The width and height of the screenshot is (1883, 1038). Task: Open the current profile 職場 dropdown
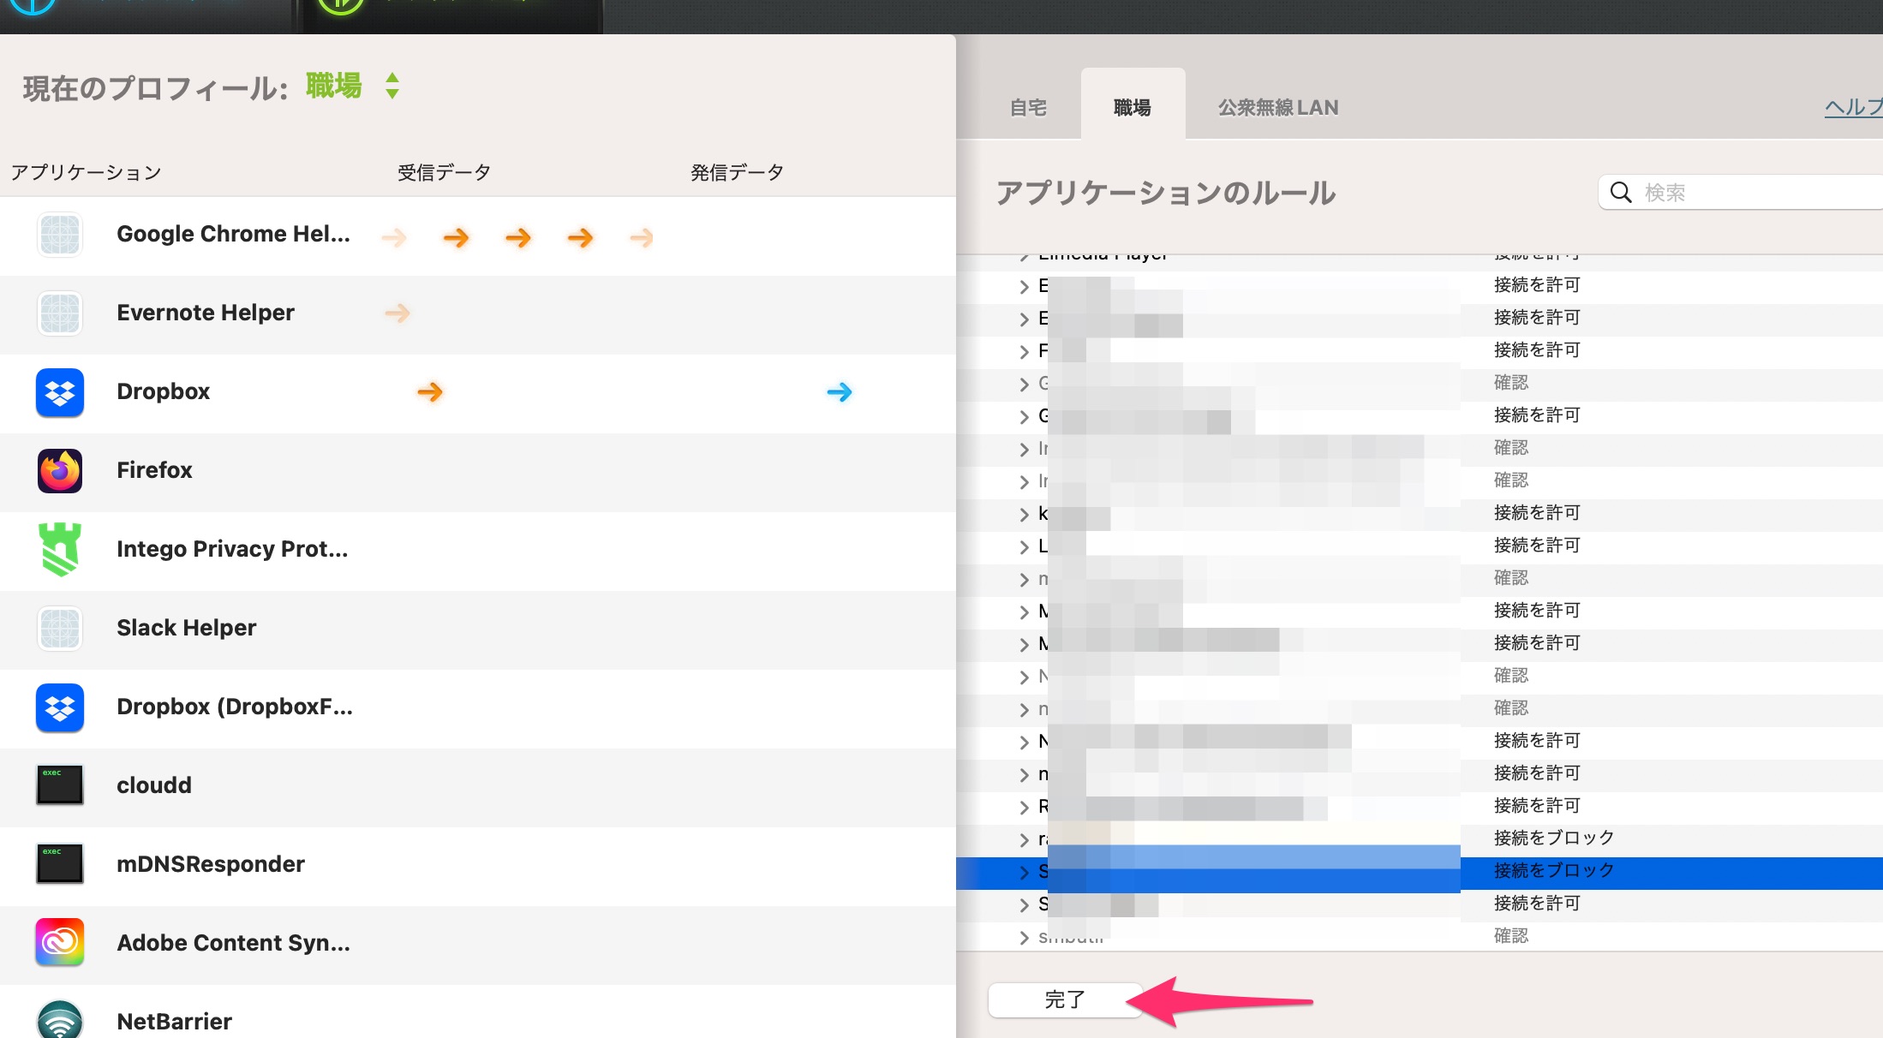[352, 86]
